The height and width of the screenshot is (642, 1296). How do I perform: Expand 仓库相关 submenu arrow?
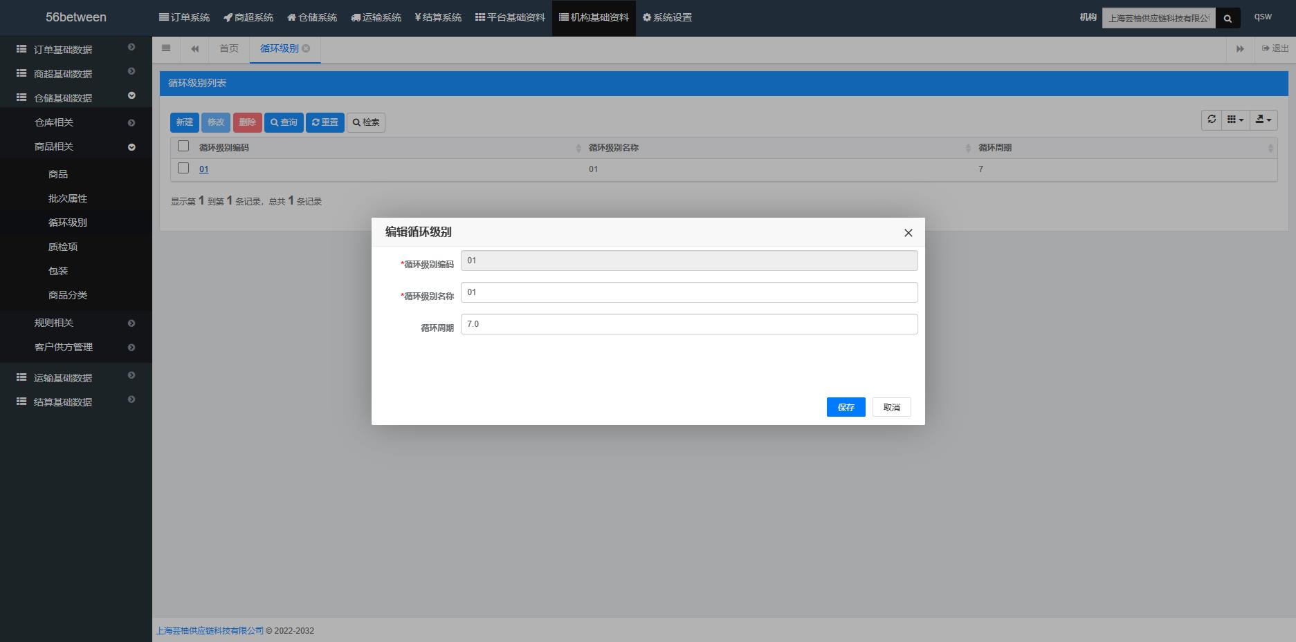coord(131,123)
